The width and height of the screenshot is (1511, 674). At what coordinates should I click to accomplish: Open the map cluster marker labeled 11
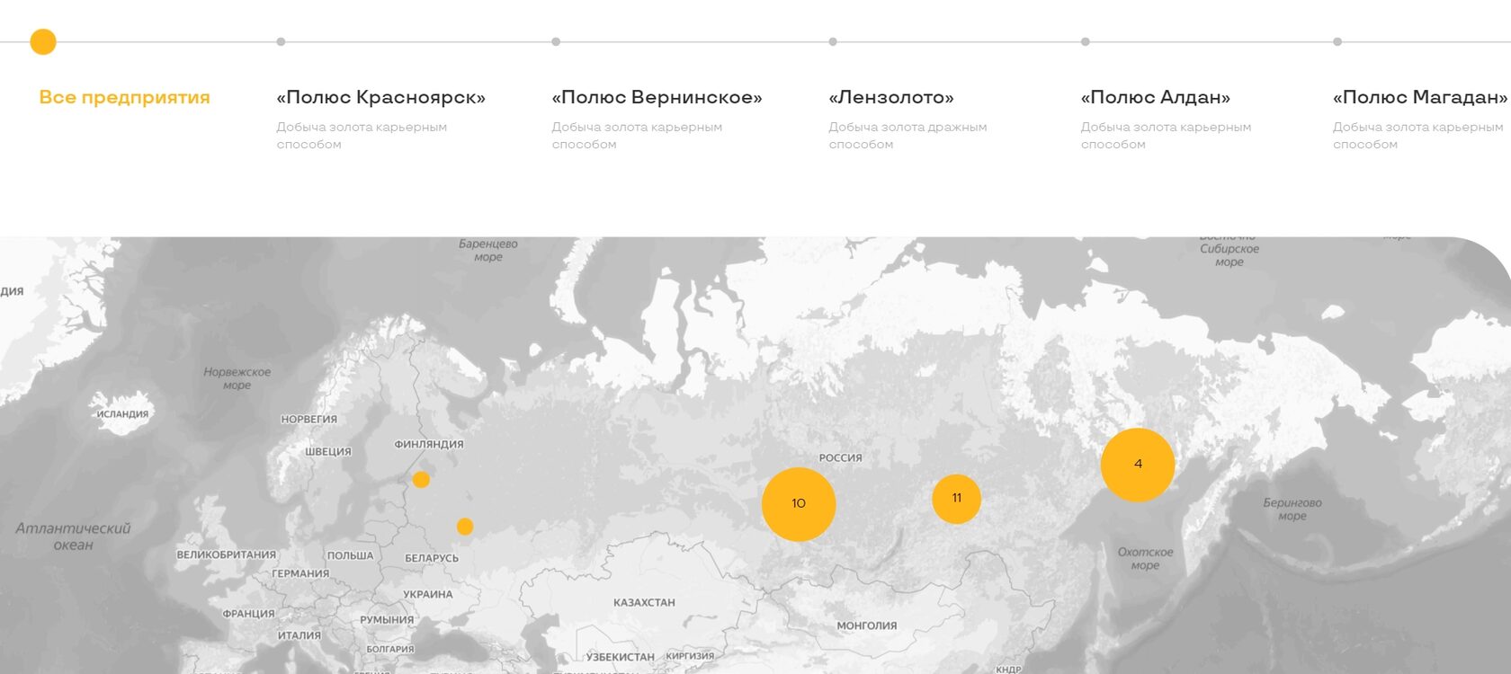point(956,499)
